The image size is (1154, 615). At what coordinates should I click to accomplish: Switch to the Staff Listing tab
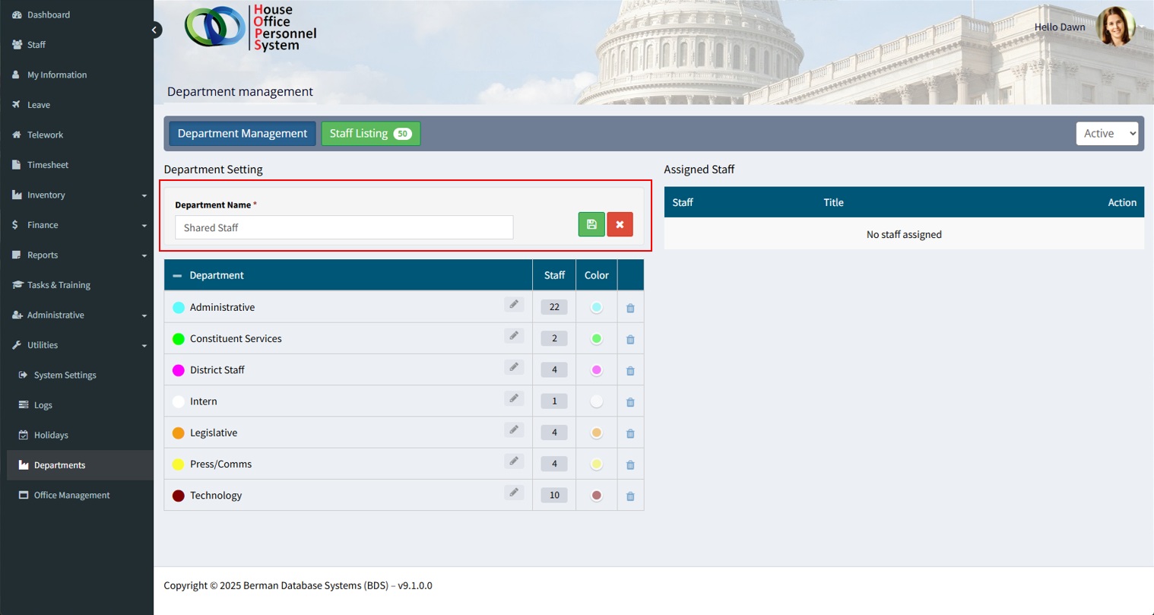pos(370,134)
